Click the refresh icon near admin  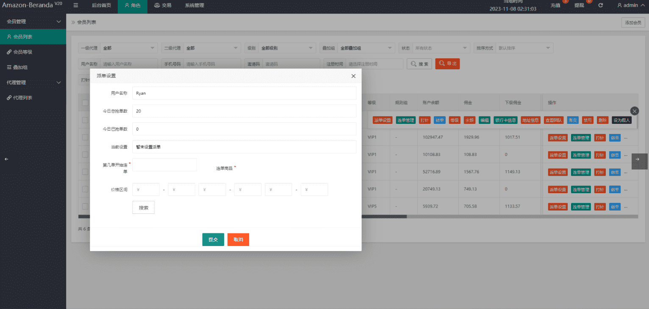tap(600, 5)
